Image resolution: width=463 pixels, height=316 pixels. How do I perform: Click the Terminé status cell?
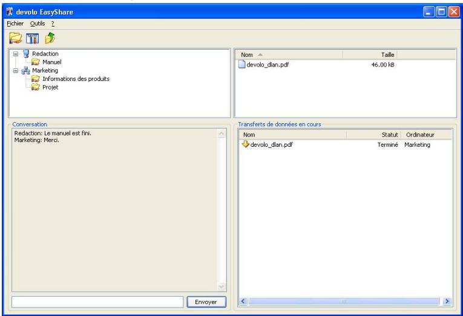coord(388,144)
